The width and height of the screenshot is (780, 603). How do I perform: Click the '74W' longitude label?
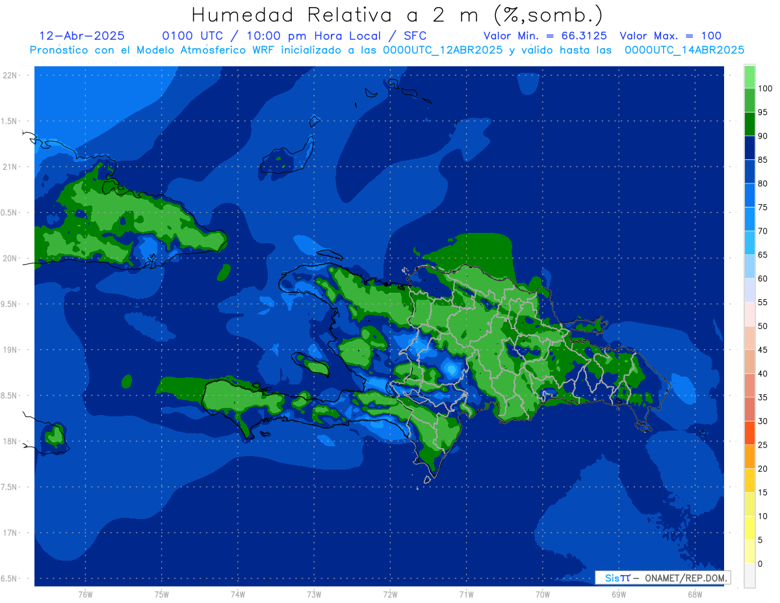[238, 594]
